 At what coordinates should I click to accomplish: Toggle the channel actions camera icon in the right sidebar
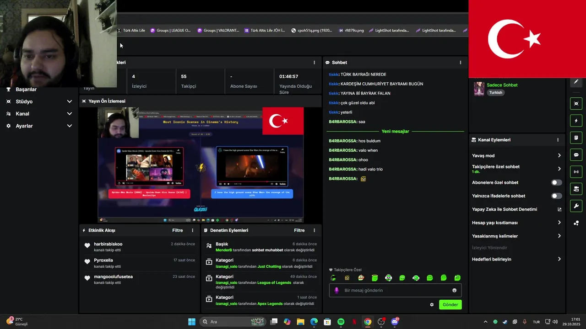576,189
